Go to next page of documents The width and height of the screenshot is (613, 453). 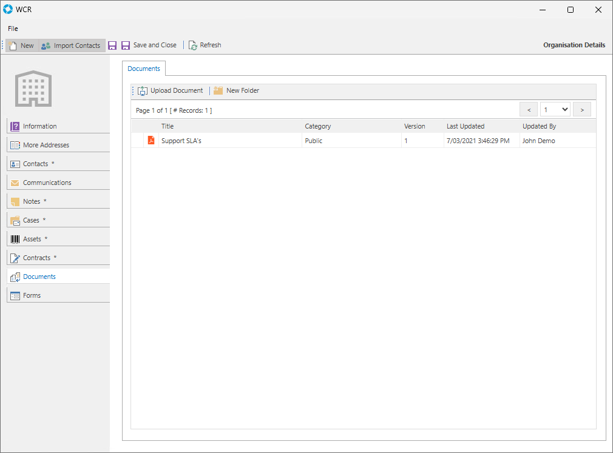click(x=582, y=110)
